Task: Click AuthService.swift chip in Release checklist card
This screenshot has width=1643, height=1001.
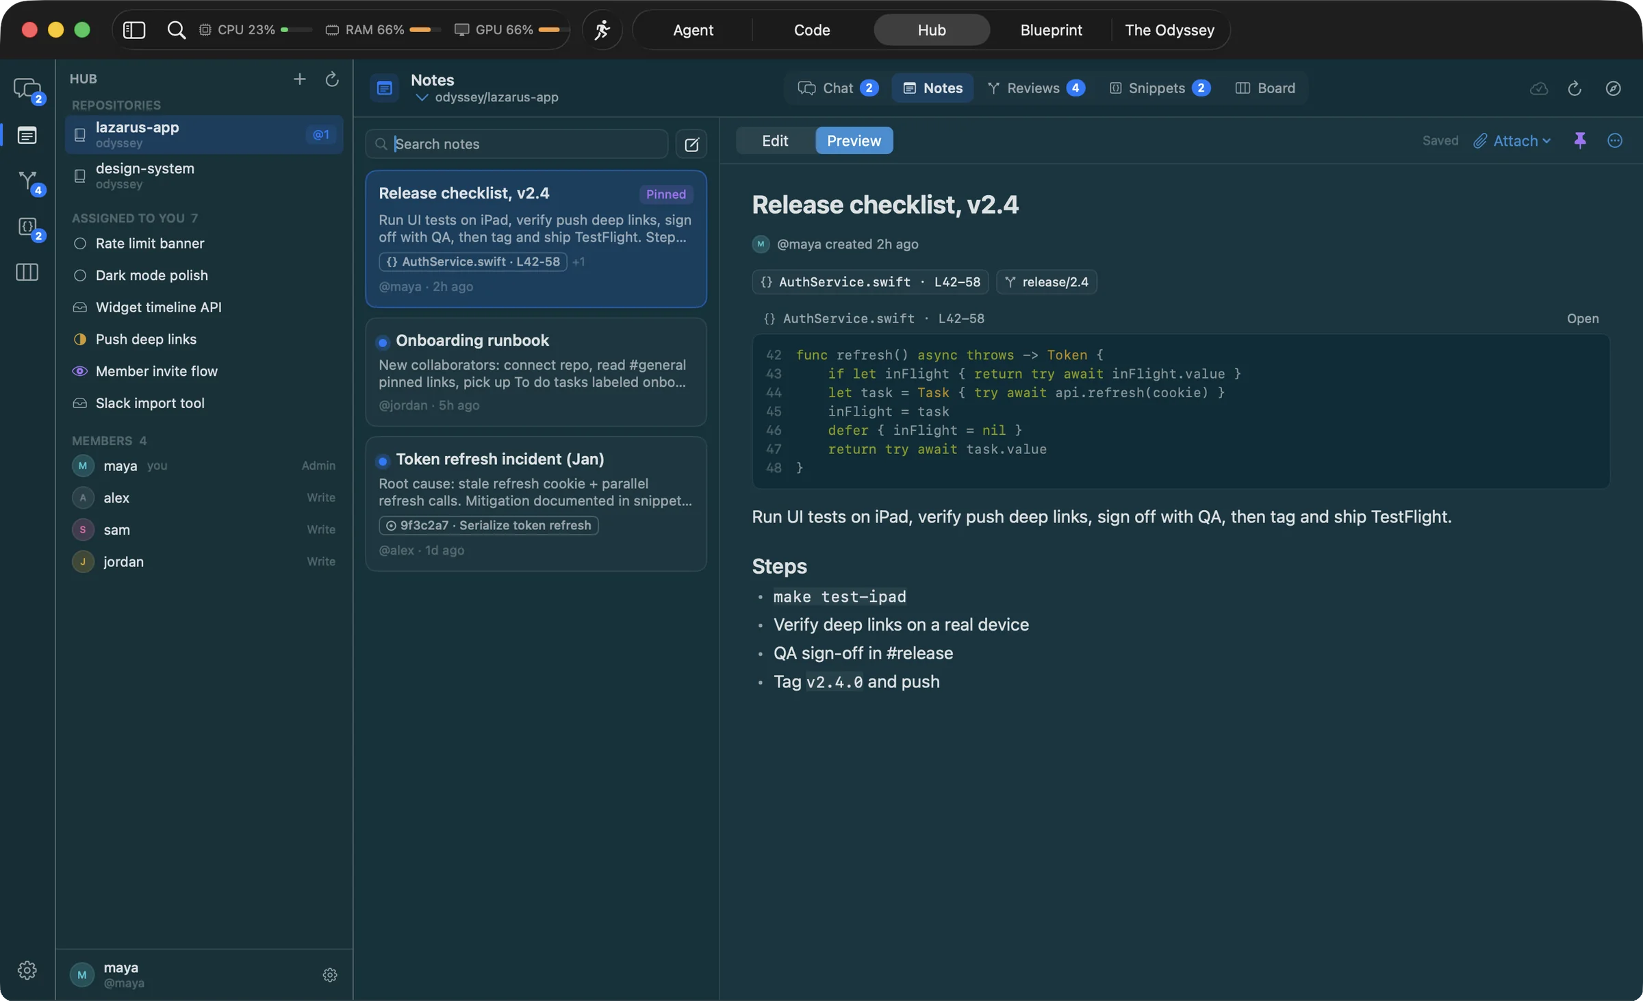Action: [x=473, y=262]
